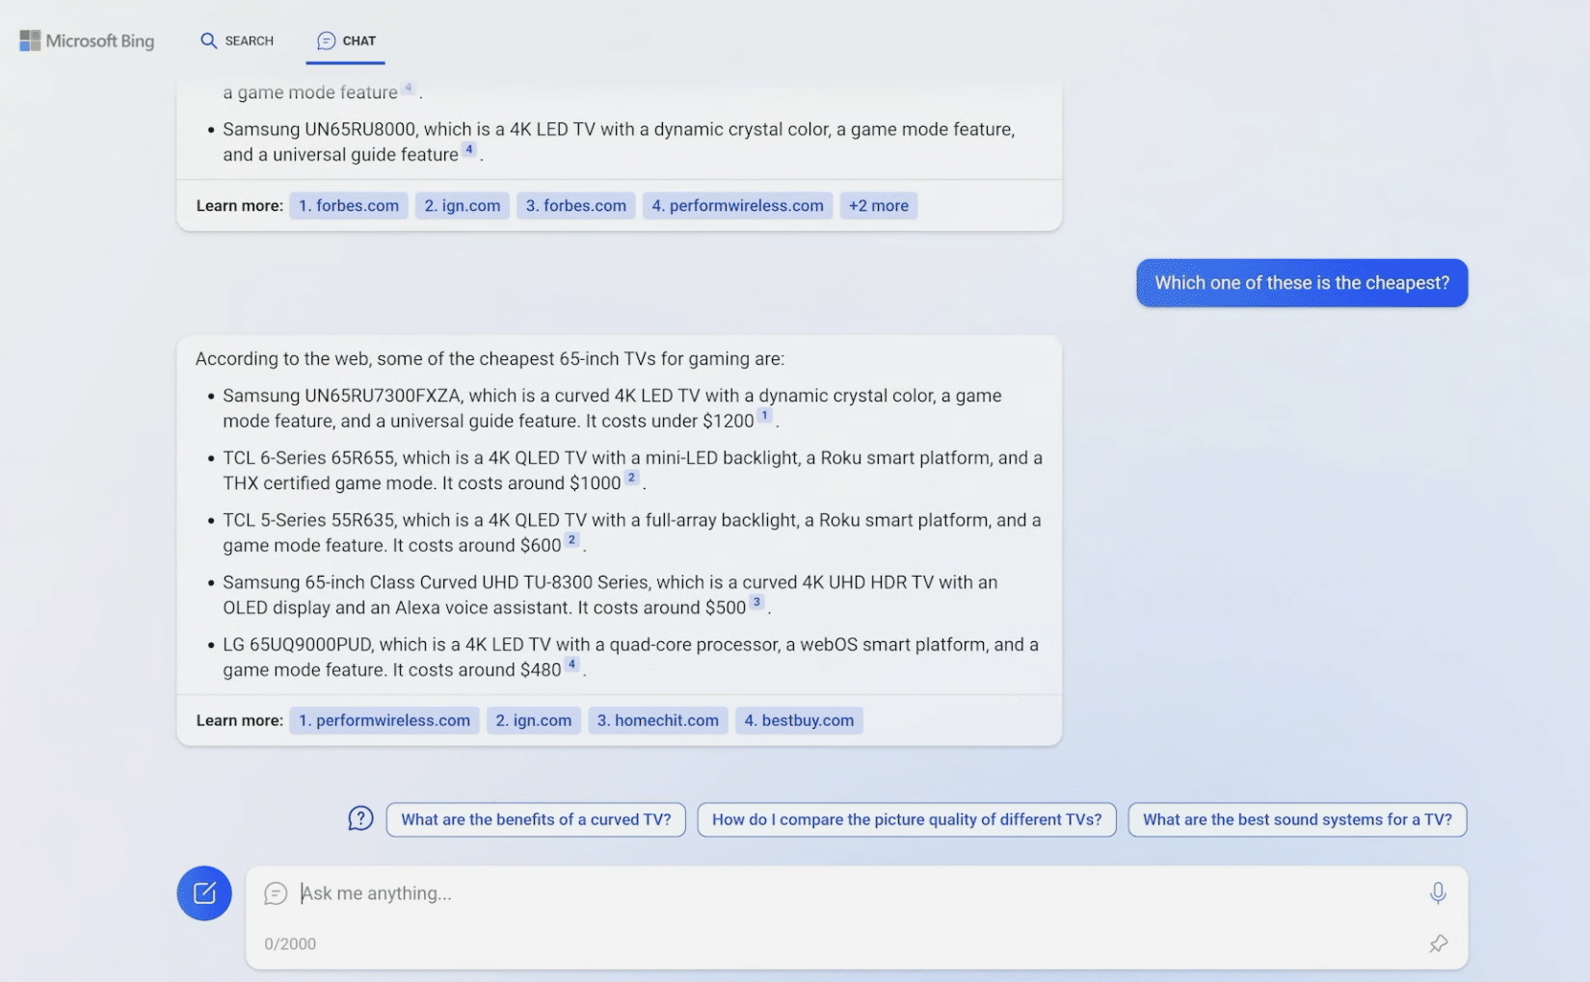Open the 2. ign.com link in second answer
1590x982 pixels.
[x=534, y=720]
